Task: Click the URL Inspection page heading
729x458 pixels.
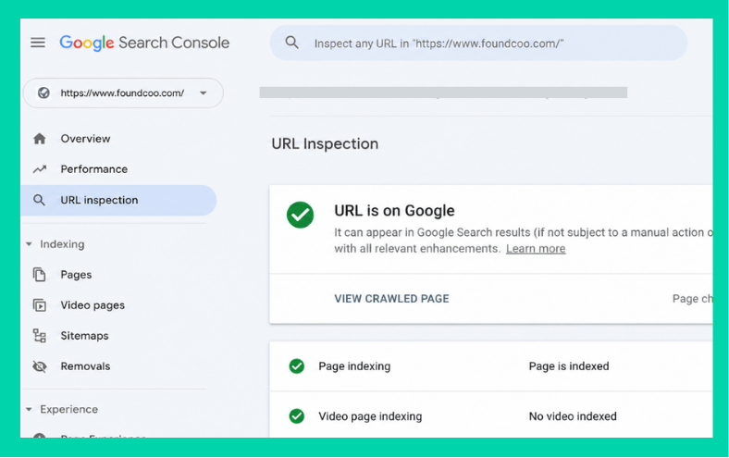Action: point(325,143)
